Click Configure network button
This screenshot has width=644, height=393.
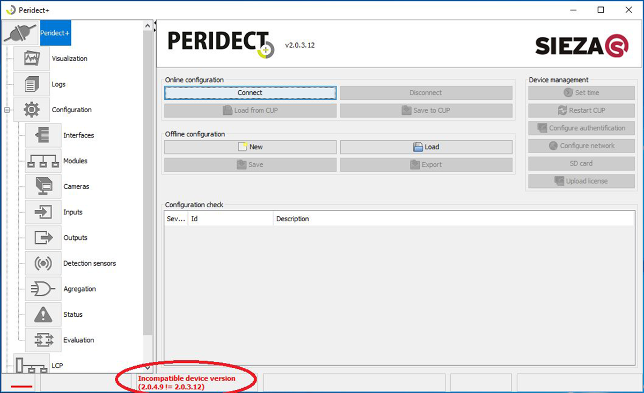click(x=581, y=146)
